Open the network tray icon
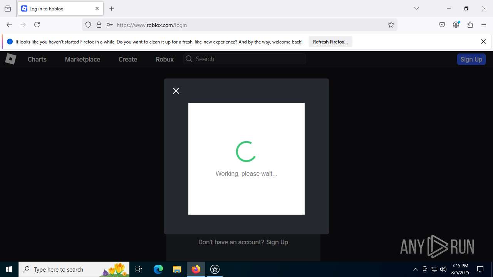Image resolution: width=493 pixels, height=277 pixels. click(434, 269)
